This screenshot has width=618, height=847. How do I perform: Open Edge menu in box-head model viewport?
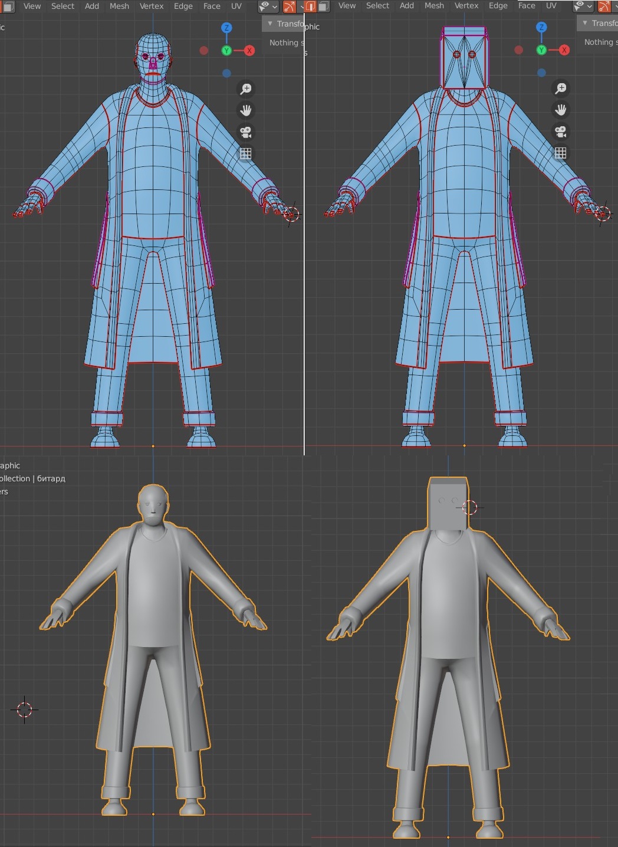point(498,5)
